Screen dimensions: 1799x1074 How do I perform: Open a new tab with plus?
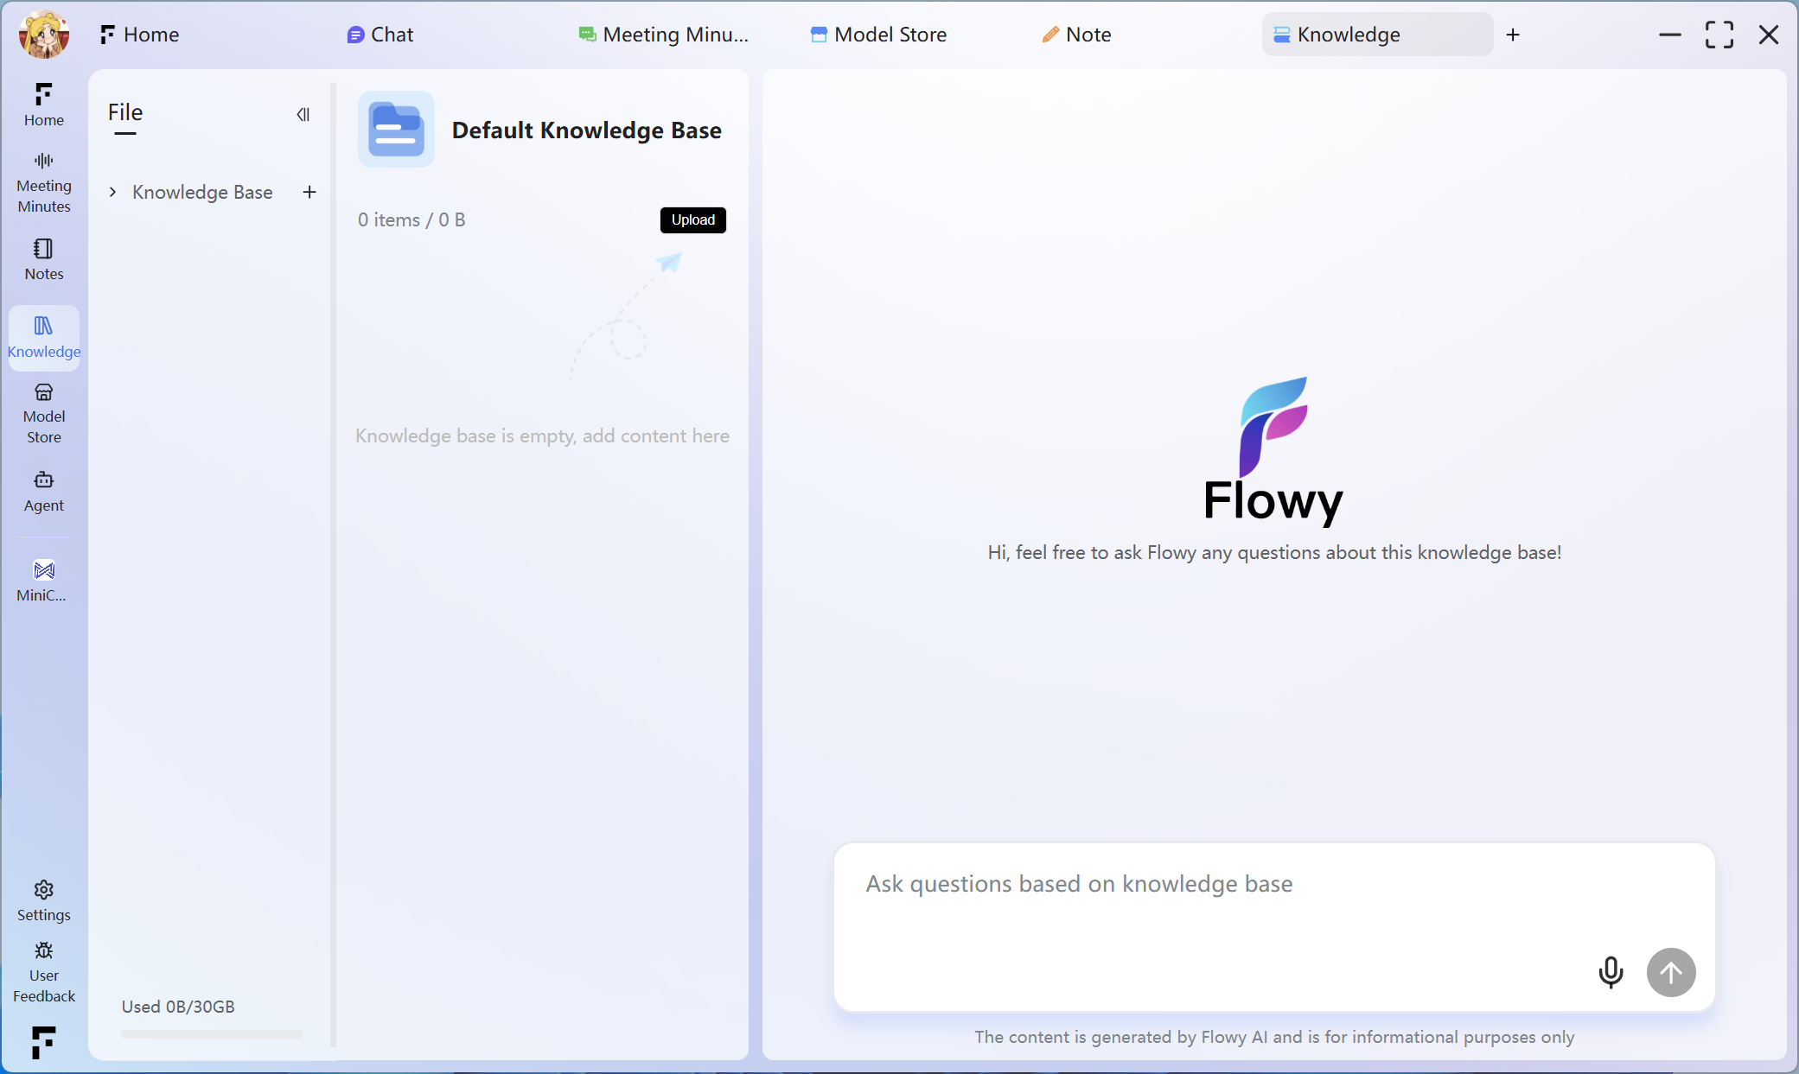click(1513, 35)
